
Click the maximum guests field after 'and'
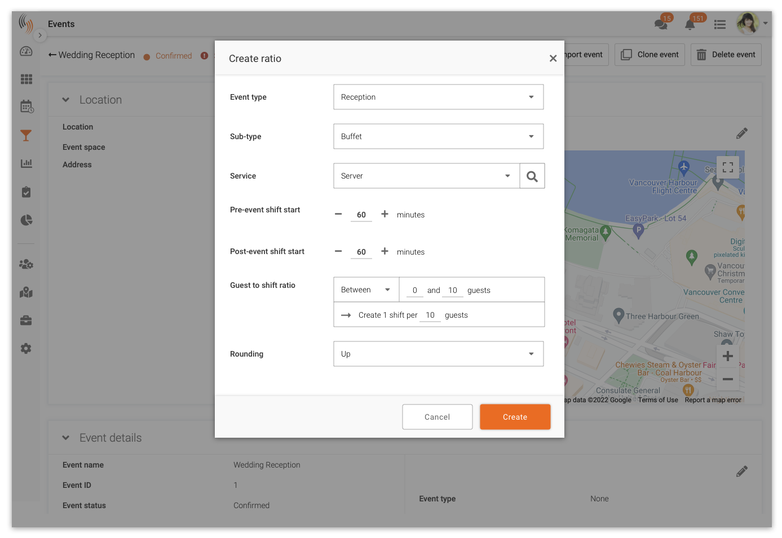tap(453, 290)
